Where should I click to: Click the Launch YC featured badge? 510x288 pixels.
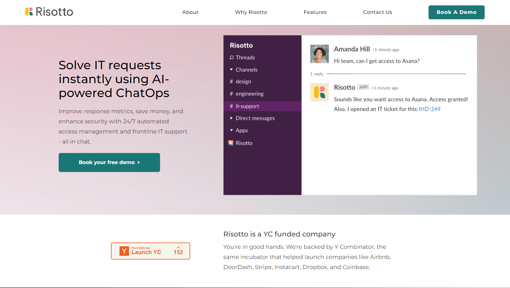(151, 251)
